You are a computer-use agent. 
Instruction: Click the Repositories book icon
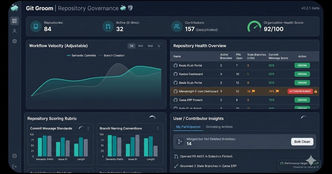click(x=36, y=27)
